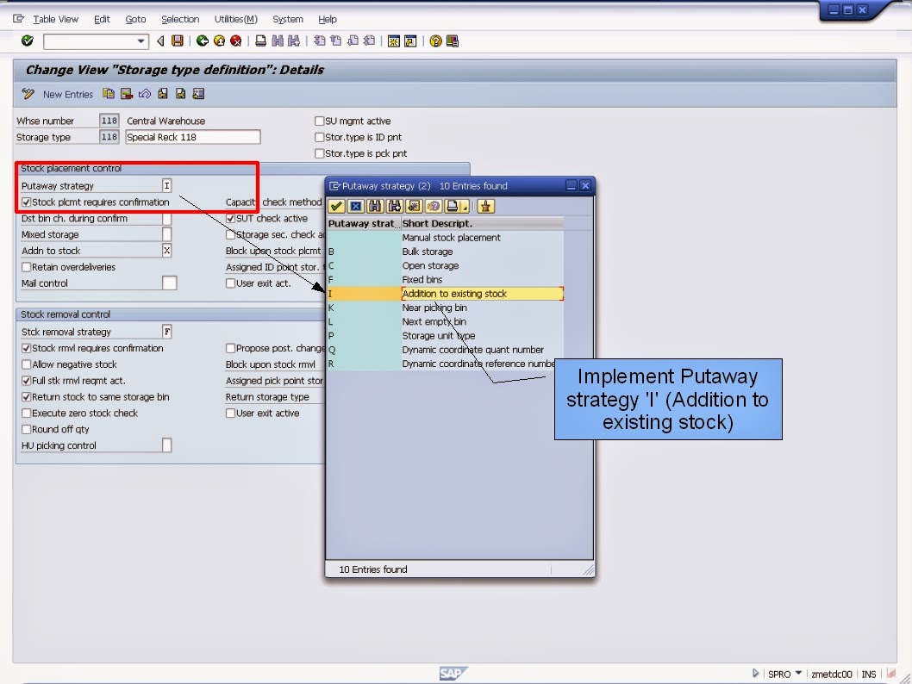Uncheck Stock plcmt requires confirmation
The image size is (912, 684).
26,202
